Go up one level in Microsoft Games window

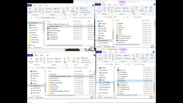[35, 18]
